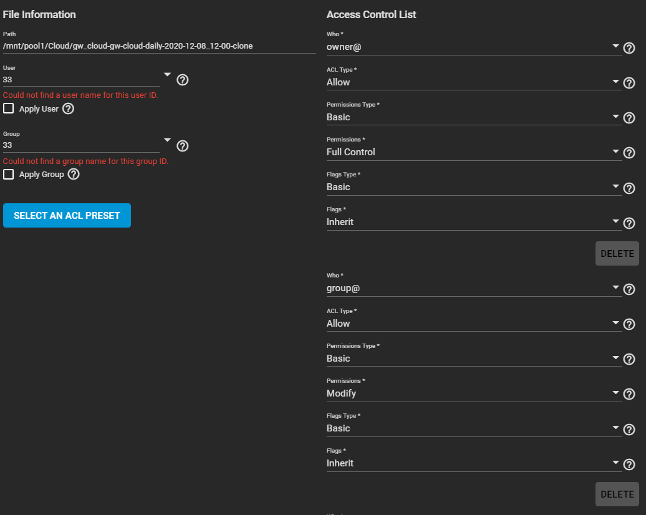This screenshot has width=646, height=515.
Task: Click the Group ID input field
Action: click(x=81, y=145)
